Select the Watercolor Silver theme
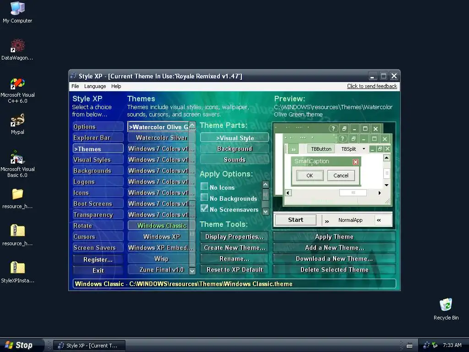The height and width of the screenshot is (352, 469). click(x=158, y=137)
